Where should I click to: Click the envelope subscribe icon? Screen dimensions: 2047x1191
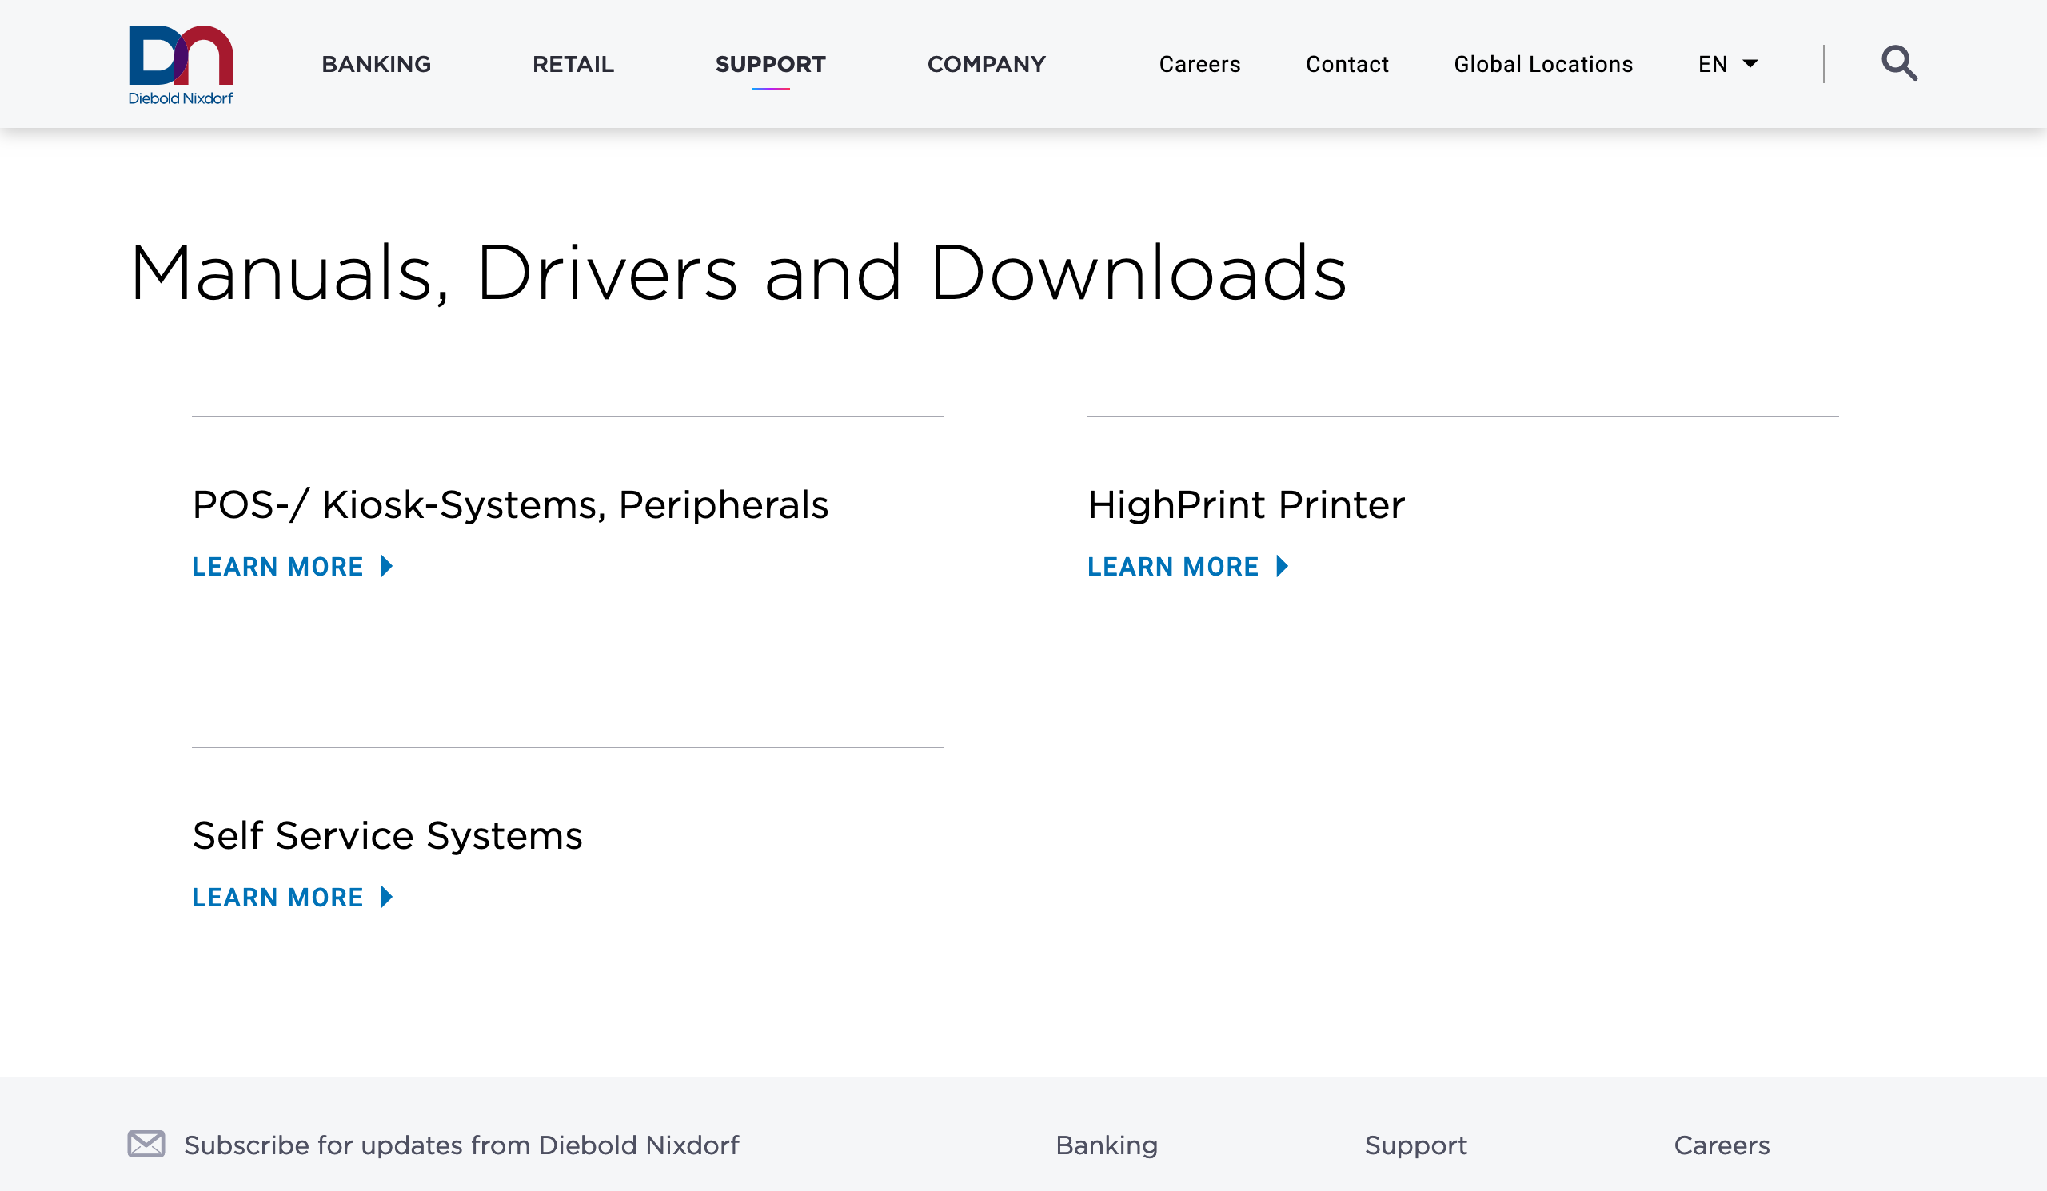(146, 1144)
